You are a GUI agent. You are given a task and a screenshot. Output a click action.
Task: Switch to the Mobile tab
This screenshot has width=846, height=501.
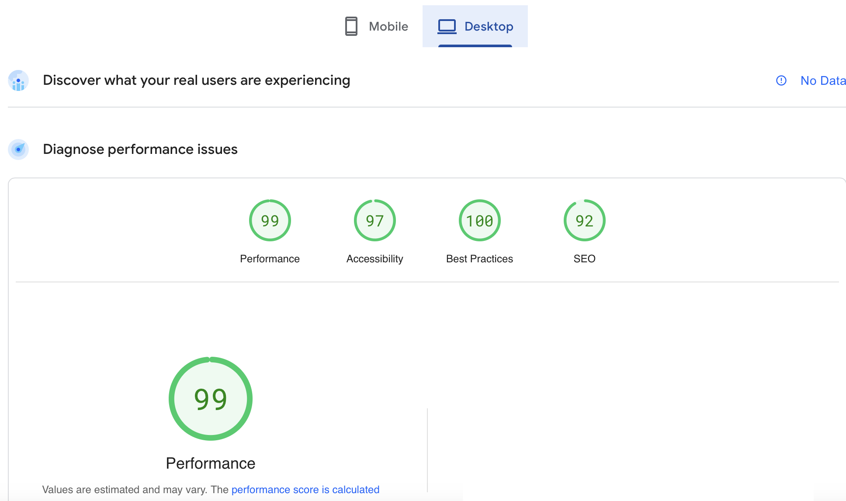coord(376,26)
